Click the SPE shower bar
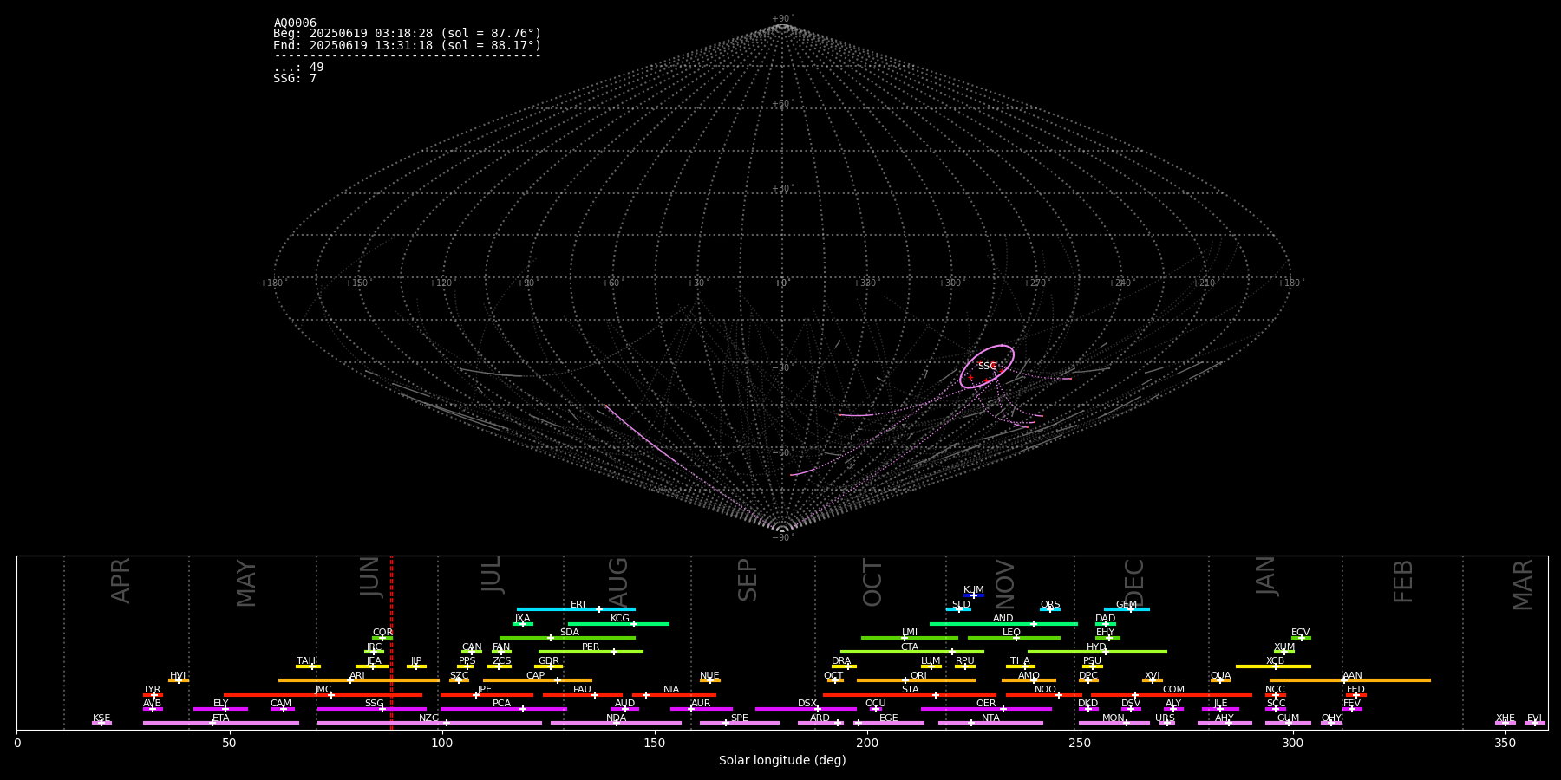 click(x=740, y=723)
